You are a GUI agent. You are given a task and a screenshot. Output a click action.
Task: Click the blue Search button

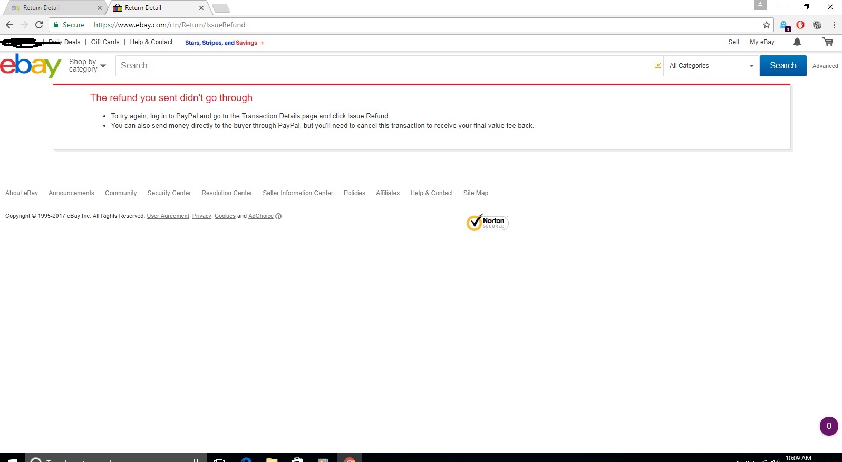point(783,66)
